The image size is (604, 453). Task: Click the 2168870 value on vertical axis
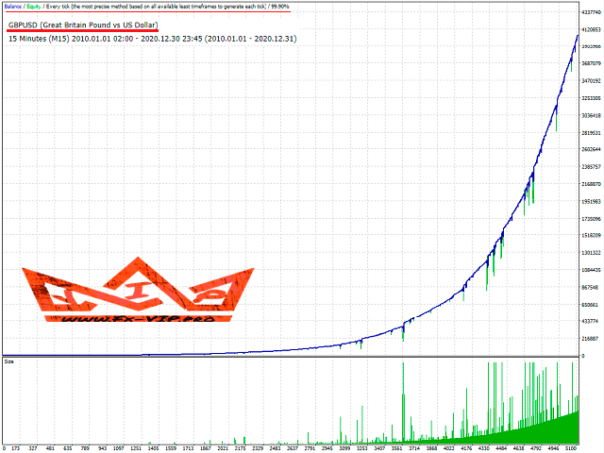(x=593, y=184)
